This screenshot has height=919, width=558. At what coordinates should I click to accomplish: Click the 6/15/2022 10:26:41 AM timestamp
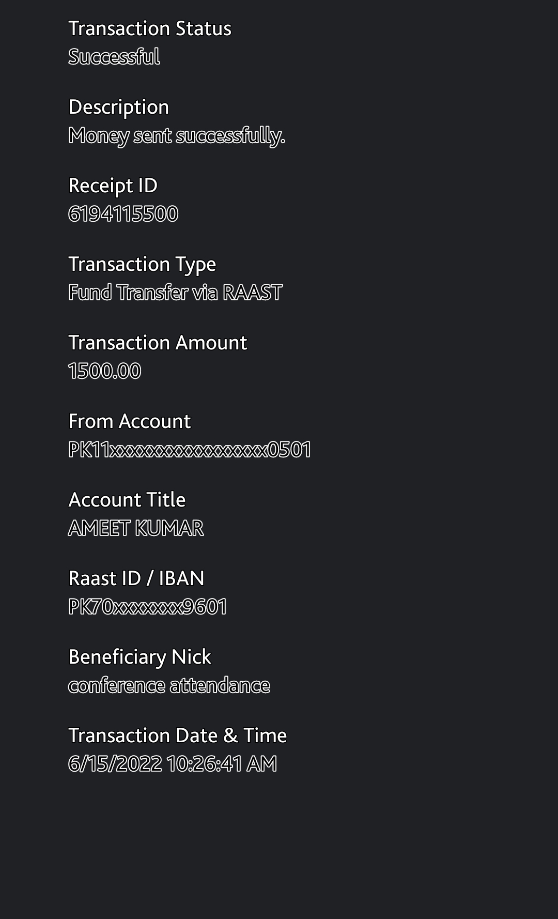[173, 764]
